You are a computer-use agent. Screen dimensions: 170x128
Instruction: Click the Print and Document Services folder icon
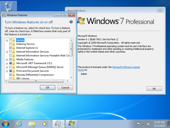(14, 71)
